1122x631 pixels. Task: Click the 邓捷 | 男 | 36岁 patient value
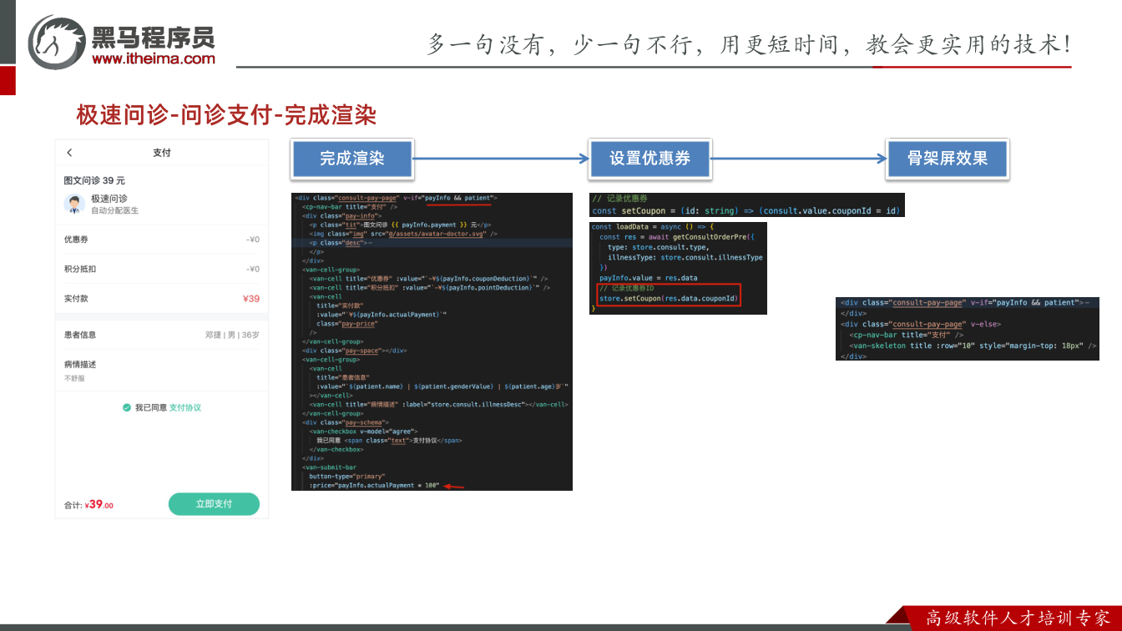tap(232, 335)
